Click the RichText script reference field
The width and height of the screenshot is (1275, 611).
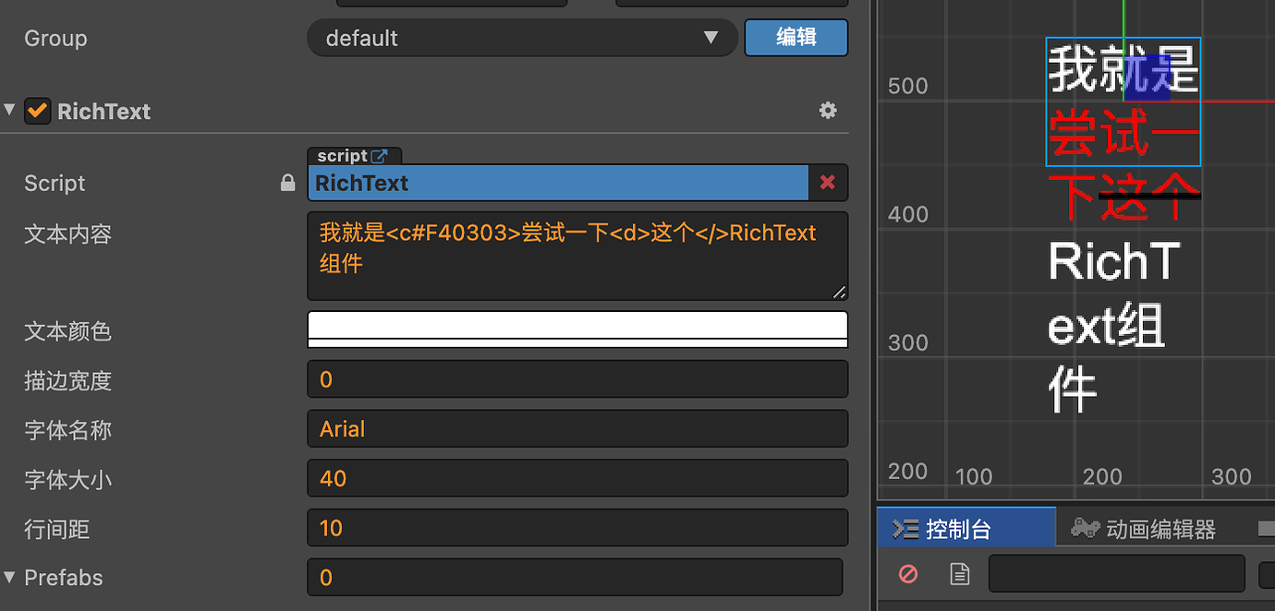tap(558, 183)
